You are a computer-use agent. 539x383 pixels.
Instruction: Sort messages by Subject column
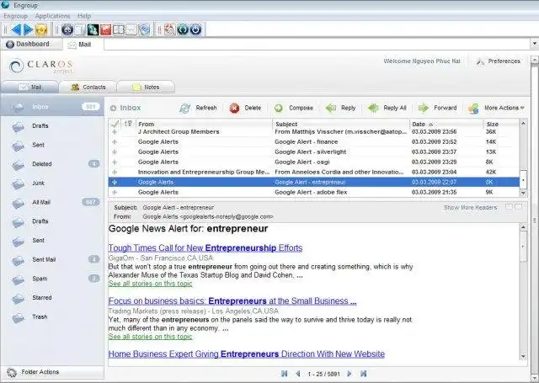tap(341, 124)
